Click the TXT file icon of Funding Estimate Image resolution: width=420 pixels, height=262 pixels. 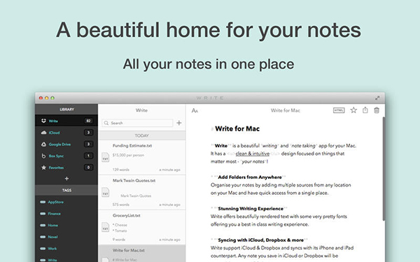105,157
